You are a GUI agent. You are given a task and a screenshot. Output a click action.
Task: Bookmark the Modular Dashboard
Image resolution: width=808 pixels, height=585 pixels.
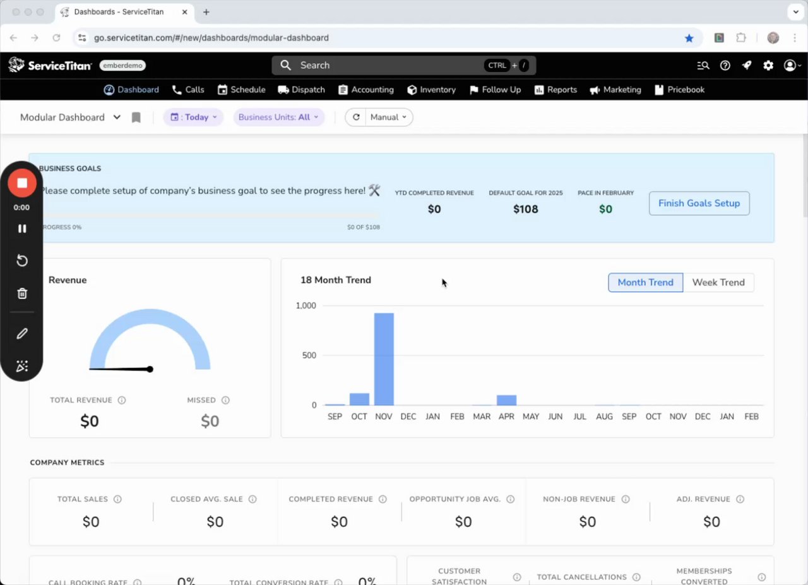tap(136, 117)
